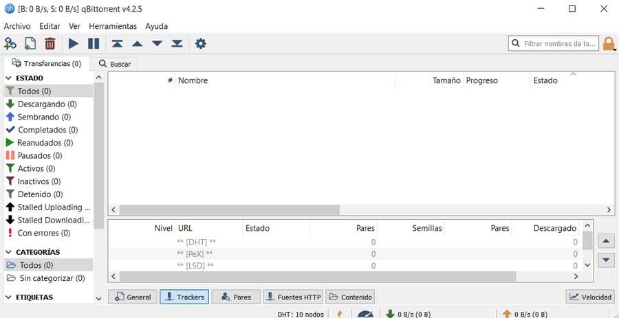Filter by Pausados status
Screen dimensions: 619x318
(49, 156)
